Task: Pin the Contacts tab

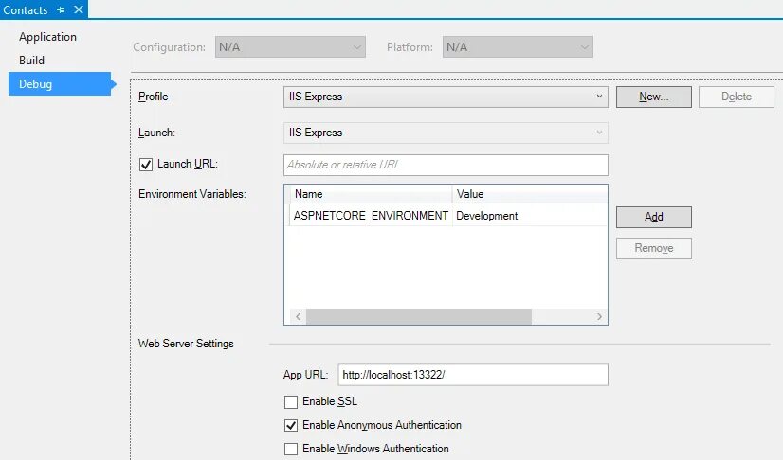Action: (x=61, y=10)
